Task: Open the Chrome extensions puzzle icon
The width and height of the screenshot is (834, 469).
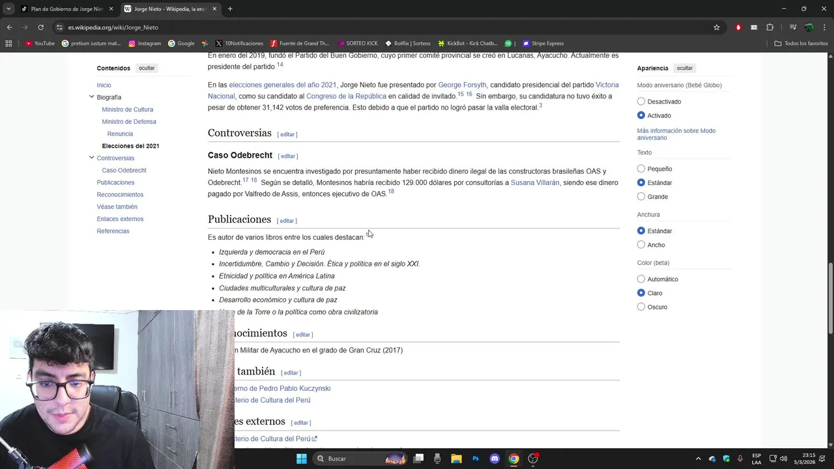Action: coord(770,27)
